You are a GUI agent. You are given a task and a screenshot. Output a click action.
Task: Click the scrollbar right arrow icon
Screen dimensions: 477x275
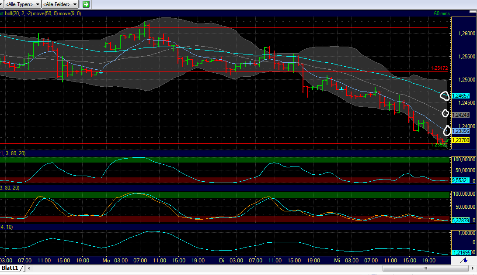(473, 269)
